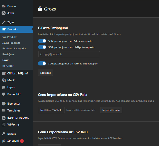Click the Komentāri speech bubble icon

click(4, 94)
